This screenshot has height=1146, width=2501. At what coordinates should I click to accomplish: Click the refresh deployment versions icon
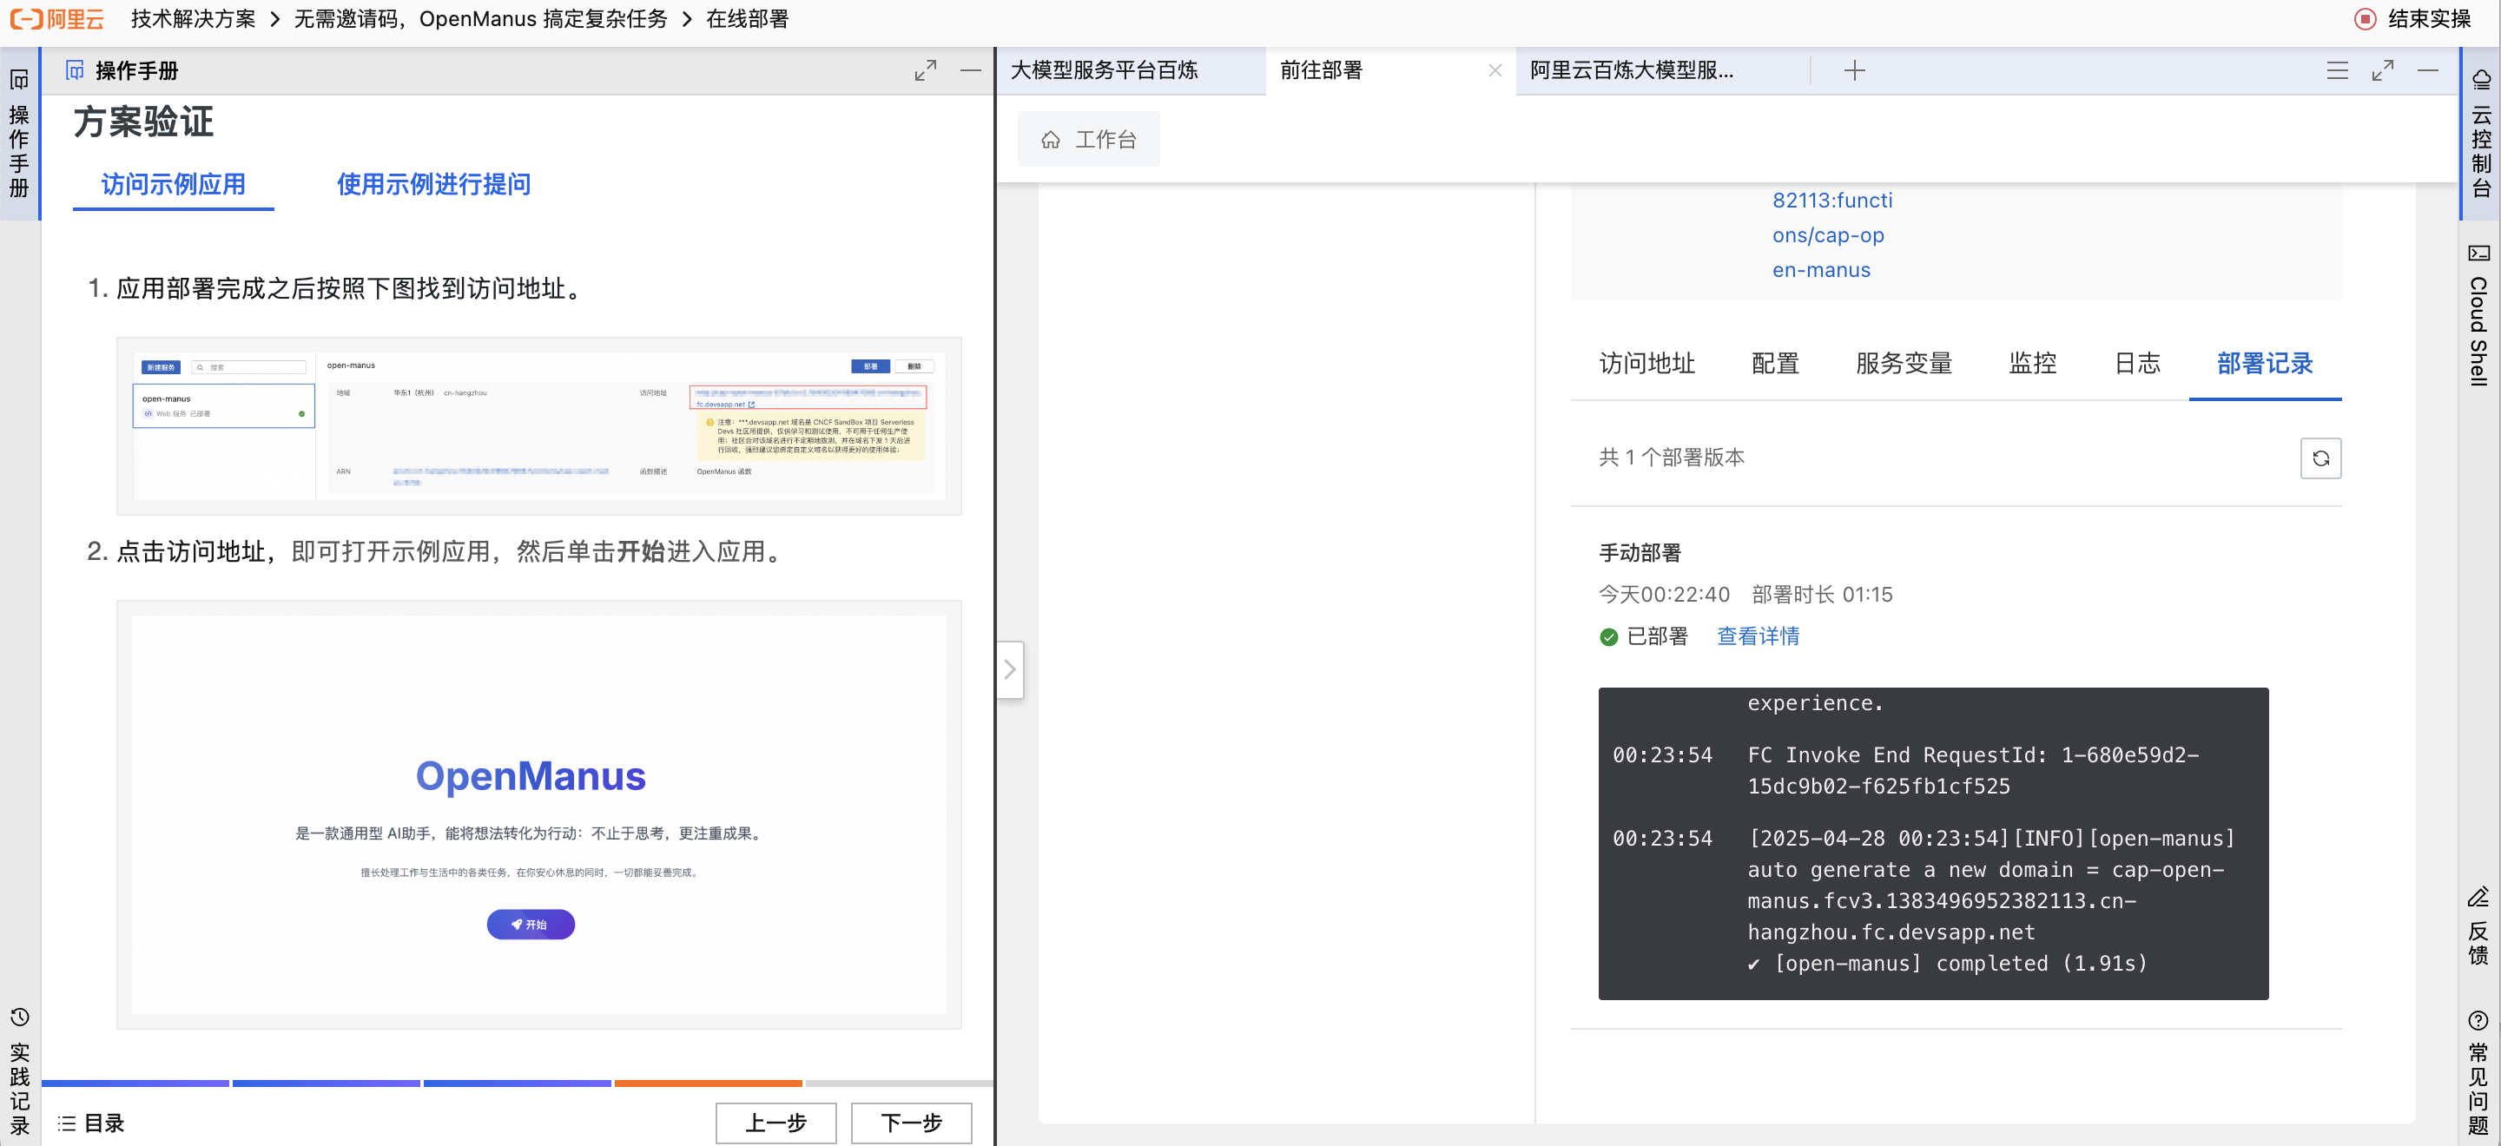pos(2320,458)
